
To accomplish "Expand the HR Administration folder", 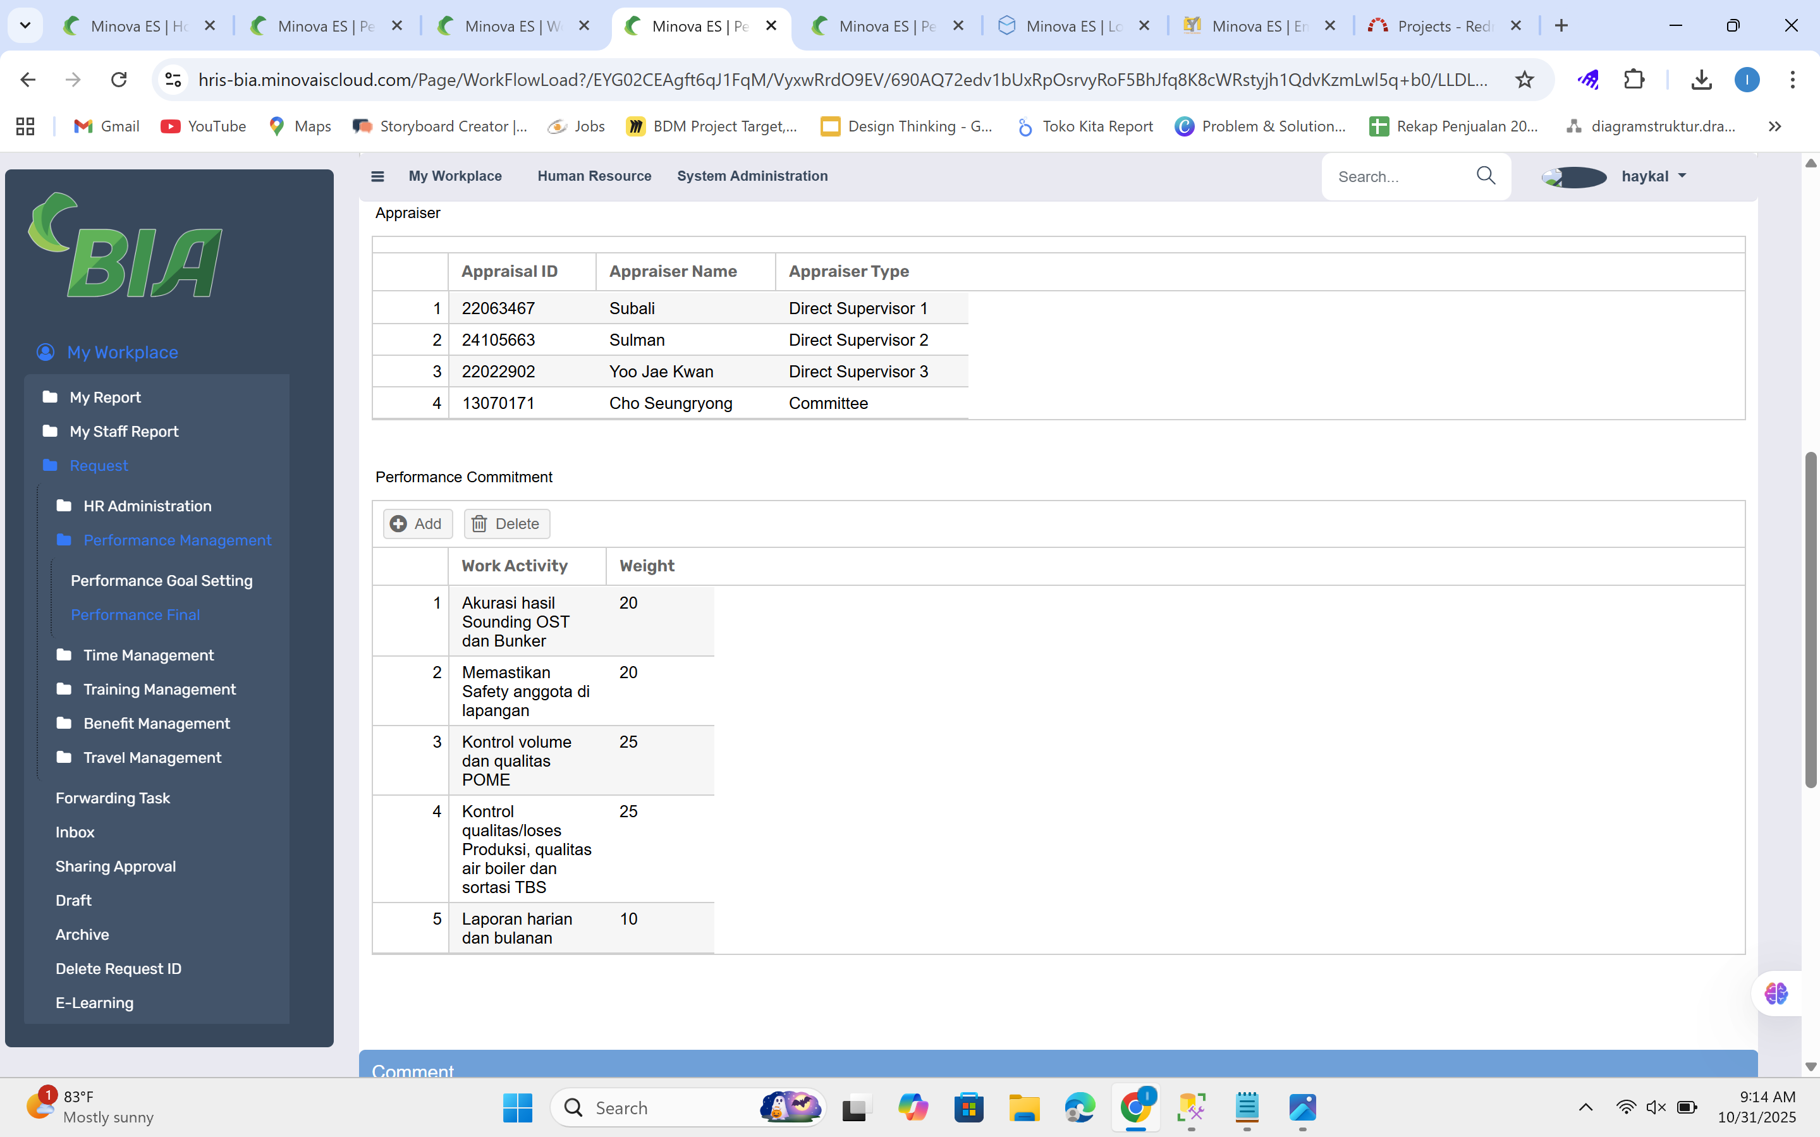I will pyautogui.click(x=147, y=506).
